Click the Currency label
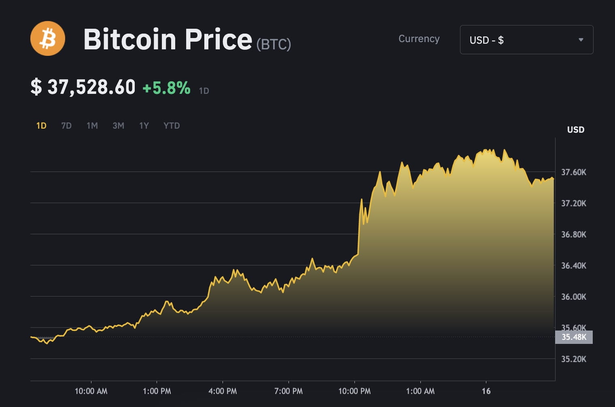The height and width of the screenshot is (407, 615). [419, 39]
